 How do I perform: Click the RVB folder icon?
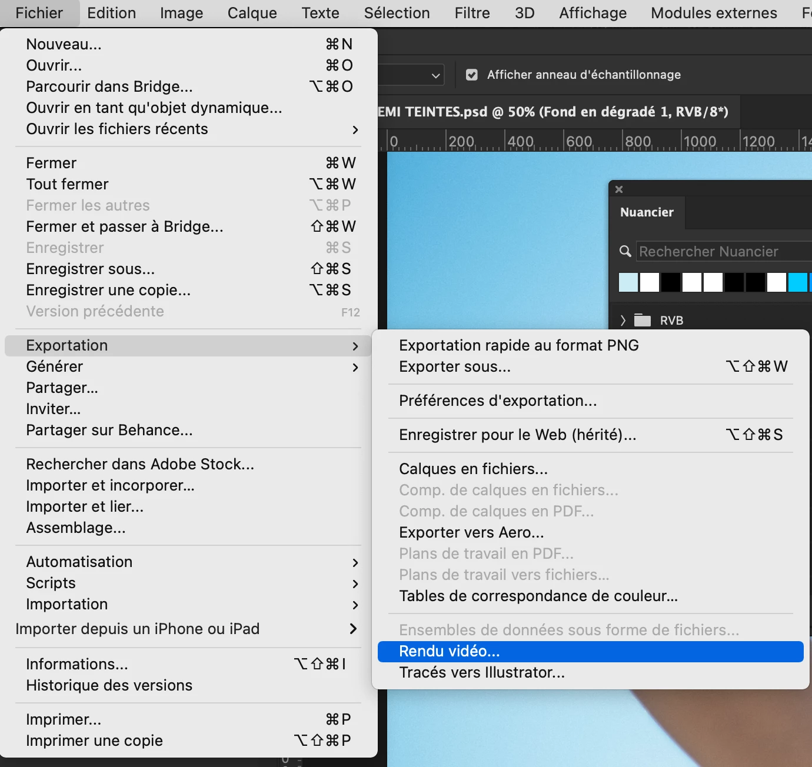[x=643, y=320]
